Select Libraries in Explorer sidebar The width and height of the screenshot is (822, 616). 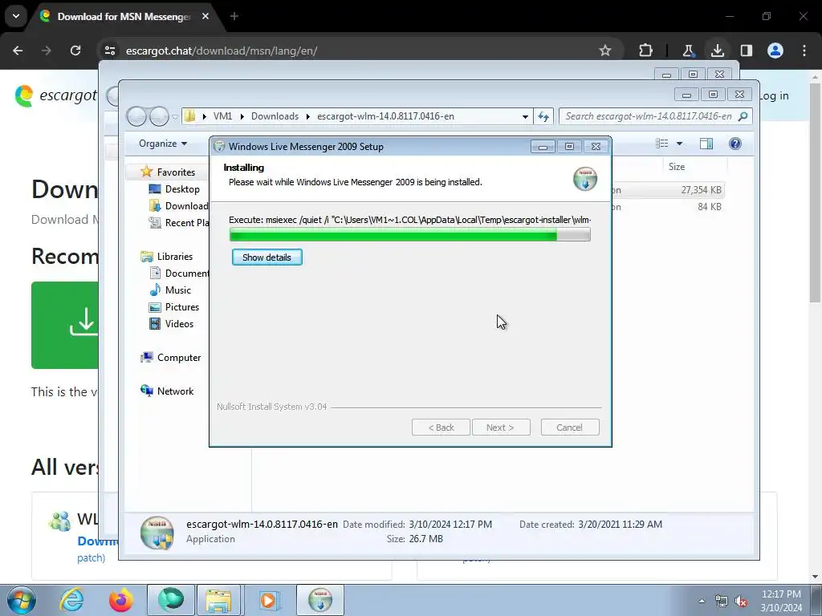[x=174, y=256]
